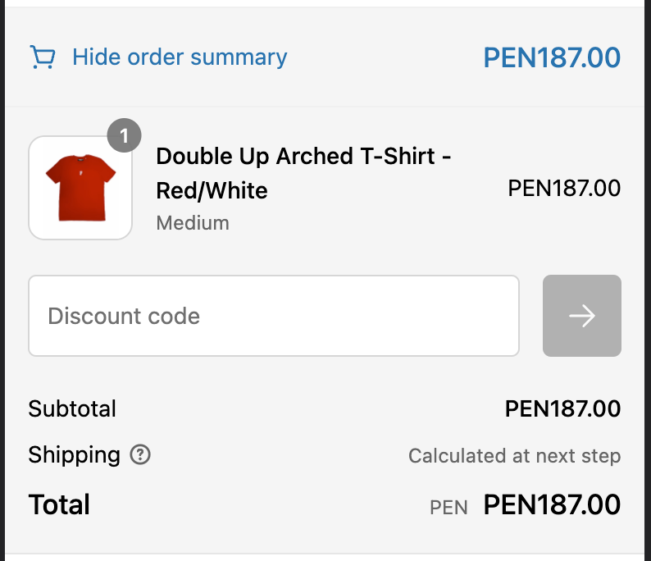Focus the Discount code input field
Viewport: 651px width, 561px height.
click(x=274, y=316)
